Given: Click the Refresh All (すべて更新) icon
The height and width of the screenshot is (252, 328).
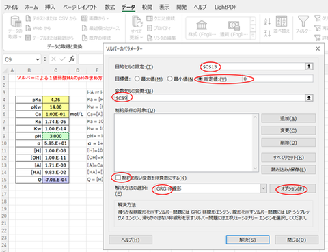Looking at the screenshot, I should pyautogui.click(x=137, y=22).
